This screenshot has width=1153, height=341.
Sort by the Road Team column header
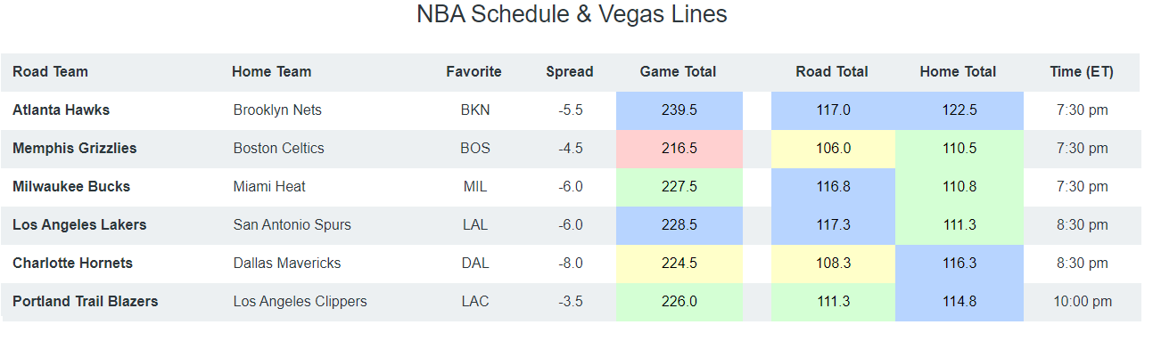coord(51,72)
